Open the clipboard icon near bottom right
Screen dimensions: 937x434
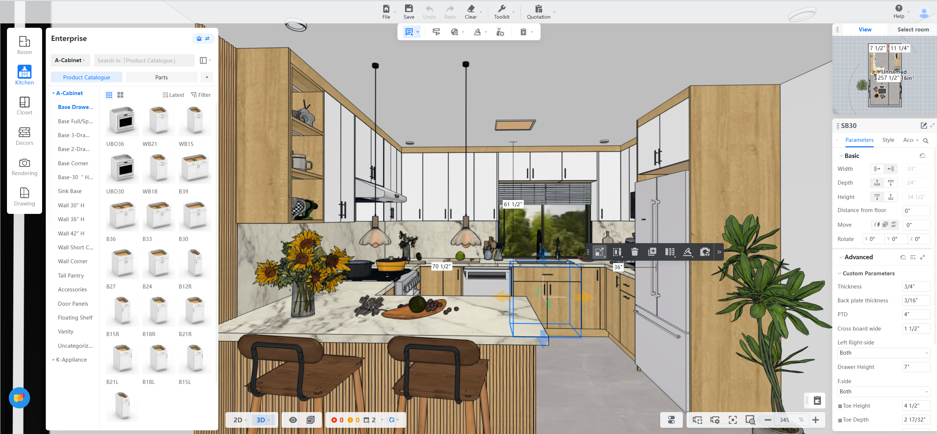click(817, 400)
